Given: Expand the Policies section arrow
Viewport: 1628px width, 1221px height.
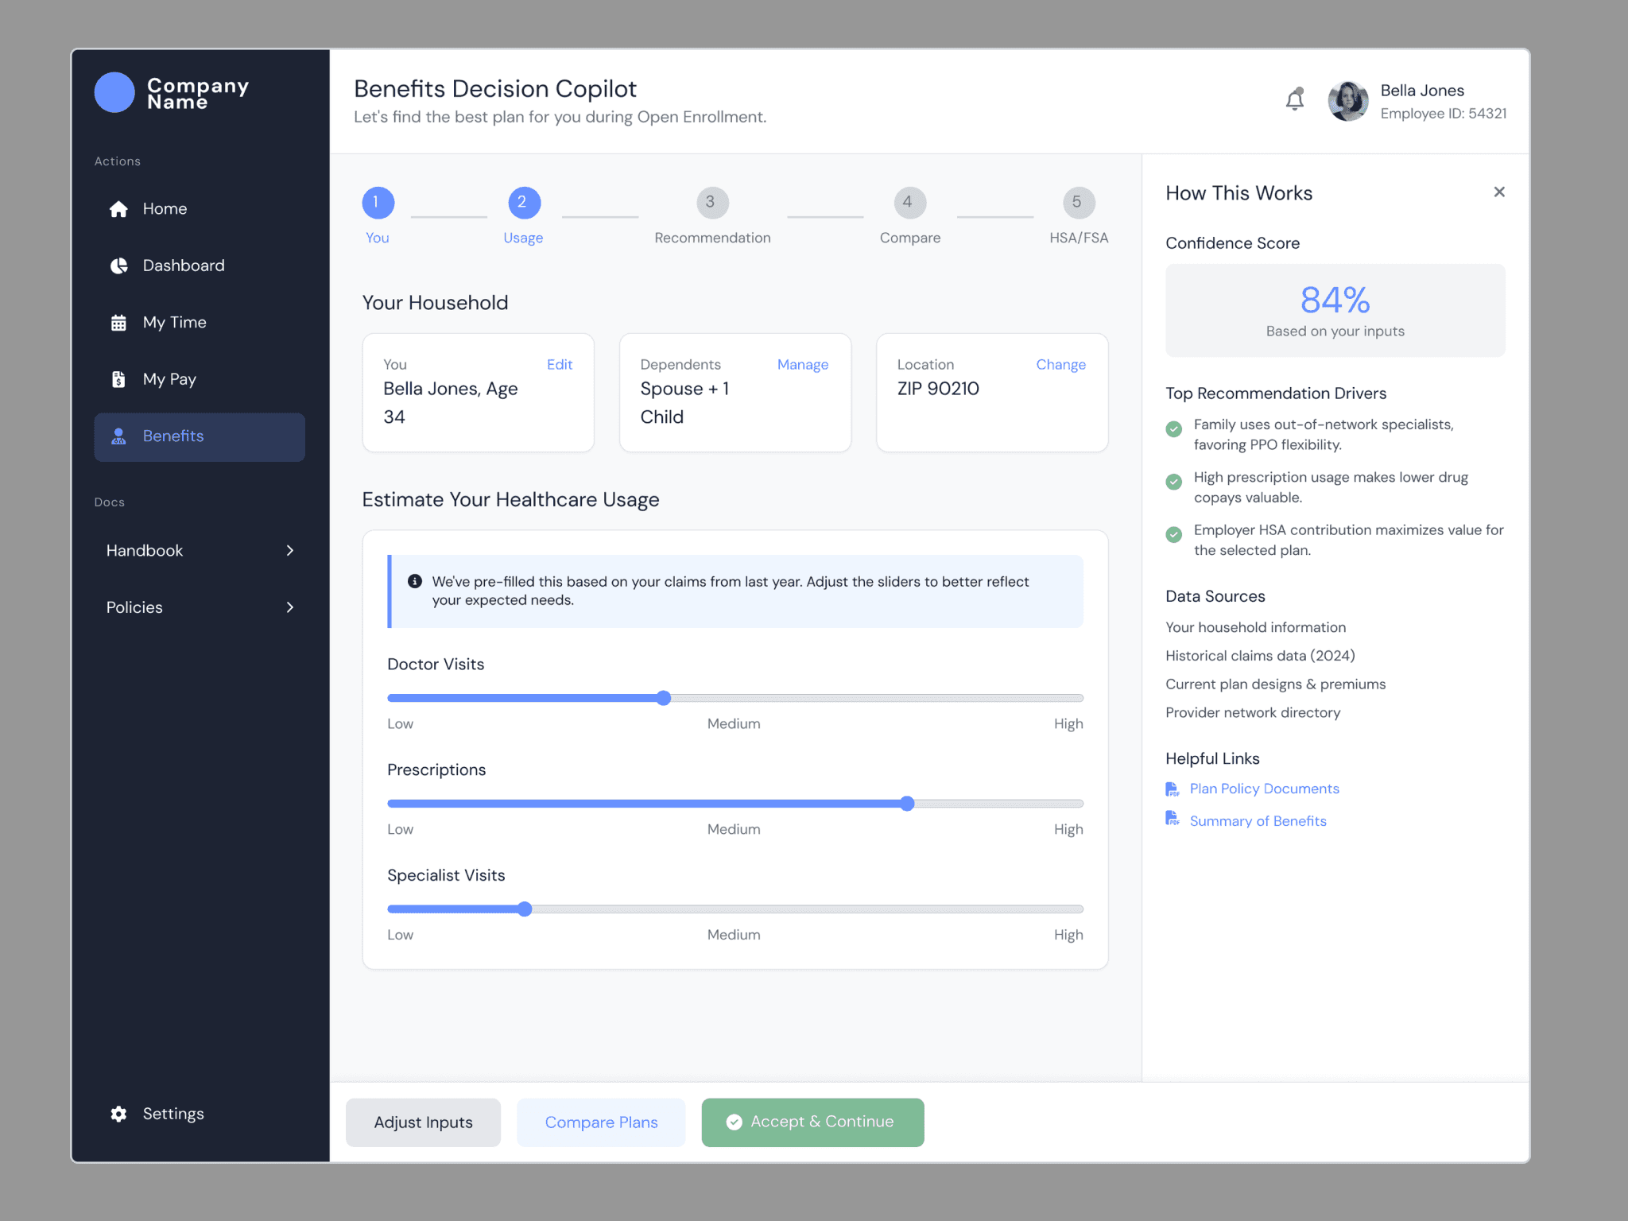Looking at the screenshot, I should (290, 607).
